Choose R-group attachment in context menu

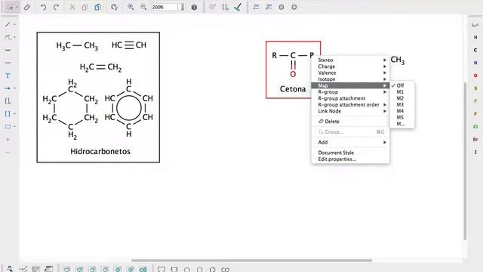click(x=350, y=98)
